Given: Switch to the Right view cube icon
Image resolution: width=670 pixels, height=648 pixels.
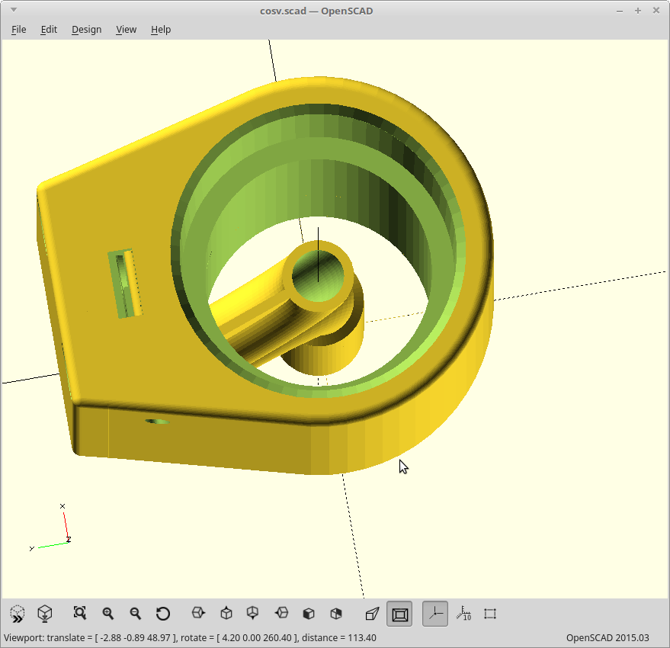Looking at the screenshot, I should click(198, 613).
